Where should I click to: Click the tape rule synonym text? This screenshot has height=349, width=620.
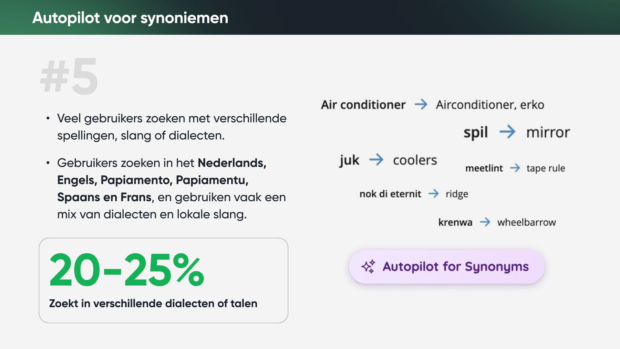tap(546, 168)
